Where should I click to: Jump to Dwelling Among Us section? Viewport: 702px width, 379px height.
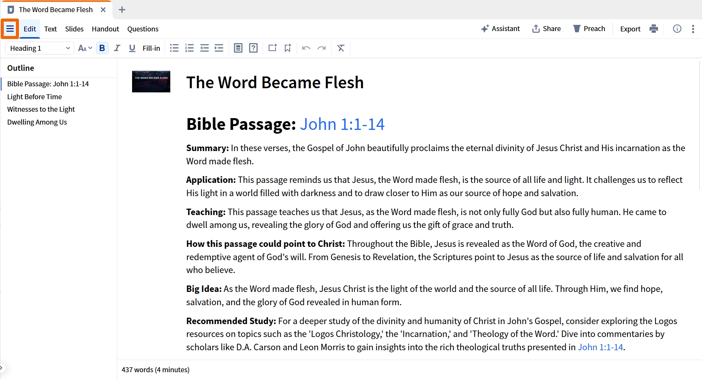tap(37, 122)
